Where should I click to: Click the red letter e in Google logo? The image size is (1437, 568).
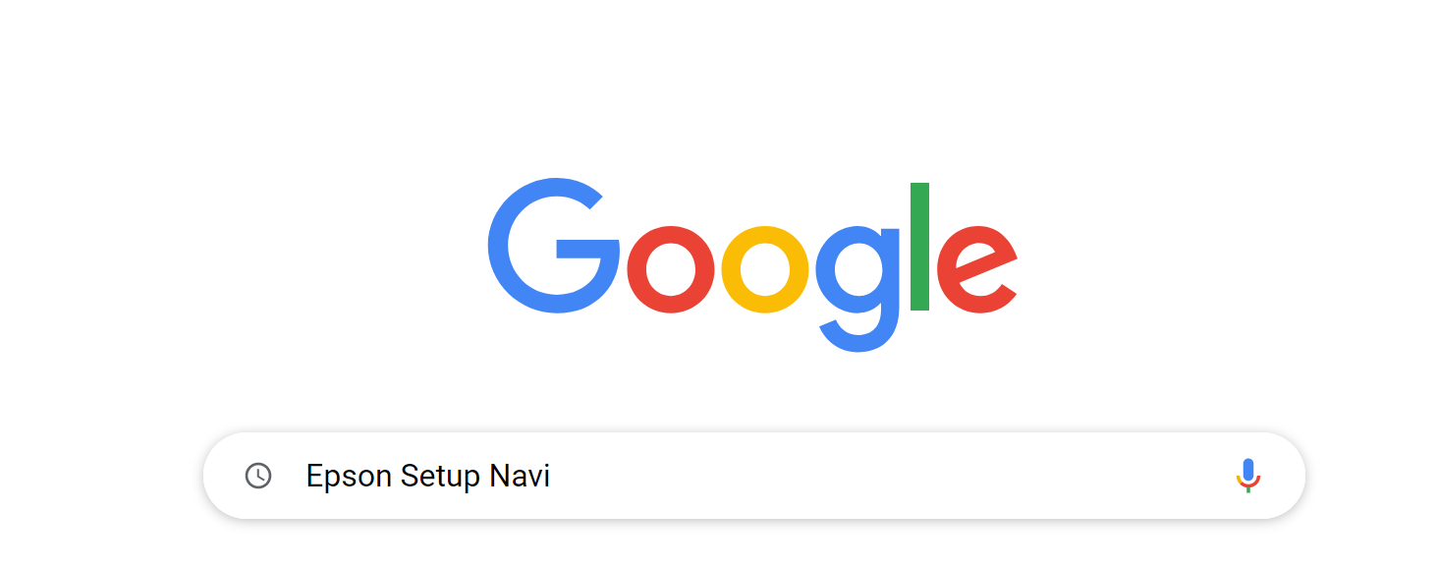[x=976, y=269]
